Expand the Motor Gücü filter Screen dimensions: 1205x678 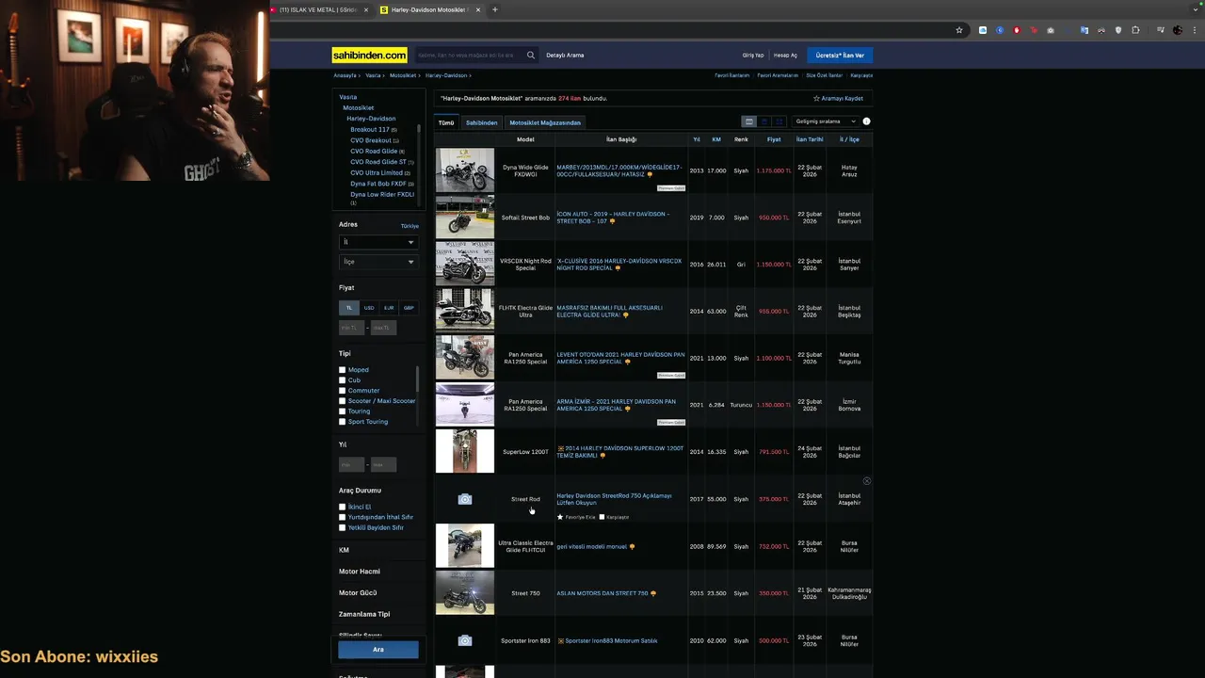pyautogui.click(x=358, y=593)
